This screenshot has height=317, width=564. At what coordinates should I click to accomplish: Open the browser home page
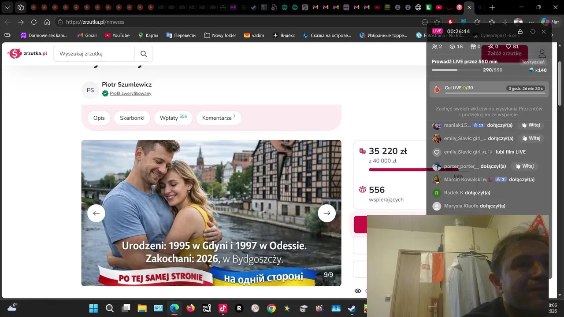pyautogui.click(x=47, y=22)
